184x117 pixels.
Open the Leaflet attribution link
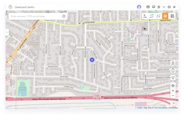pos(139,108)
